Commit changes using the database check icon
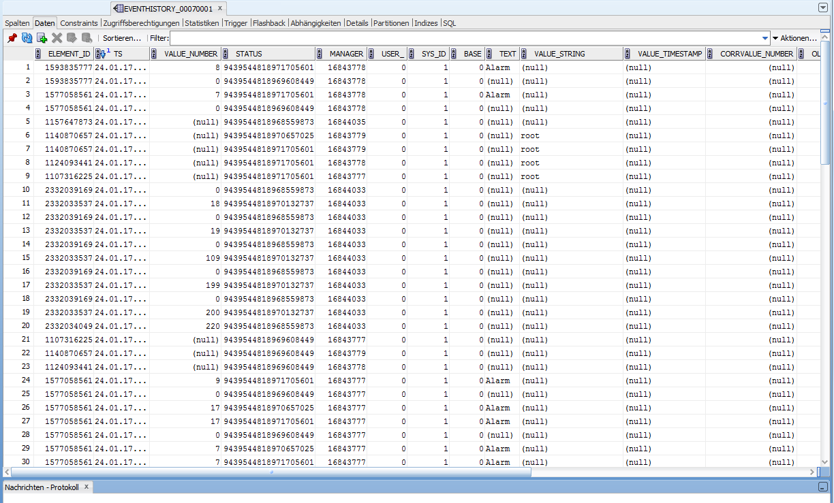This screenshot has height=503, width=834. [72, 38]
